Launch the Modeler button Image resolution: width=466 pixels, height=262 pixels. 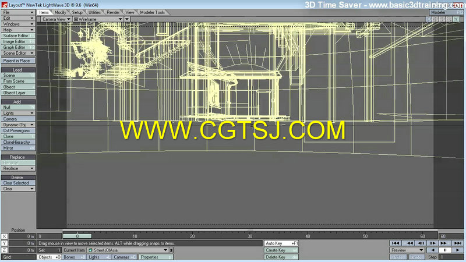(x=447, y=12)
